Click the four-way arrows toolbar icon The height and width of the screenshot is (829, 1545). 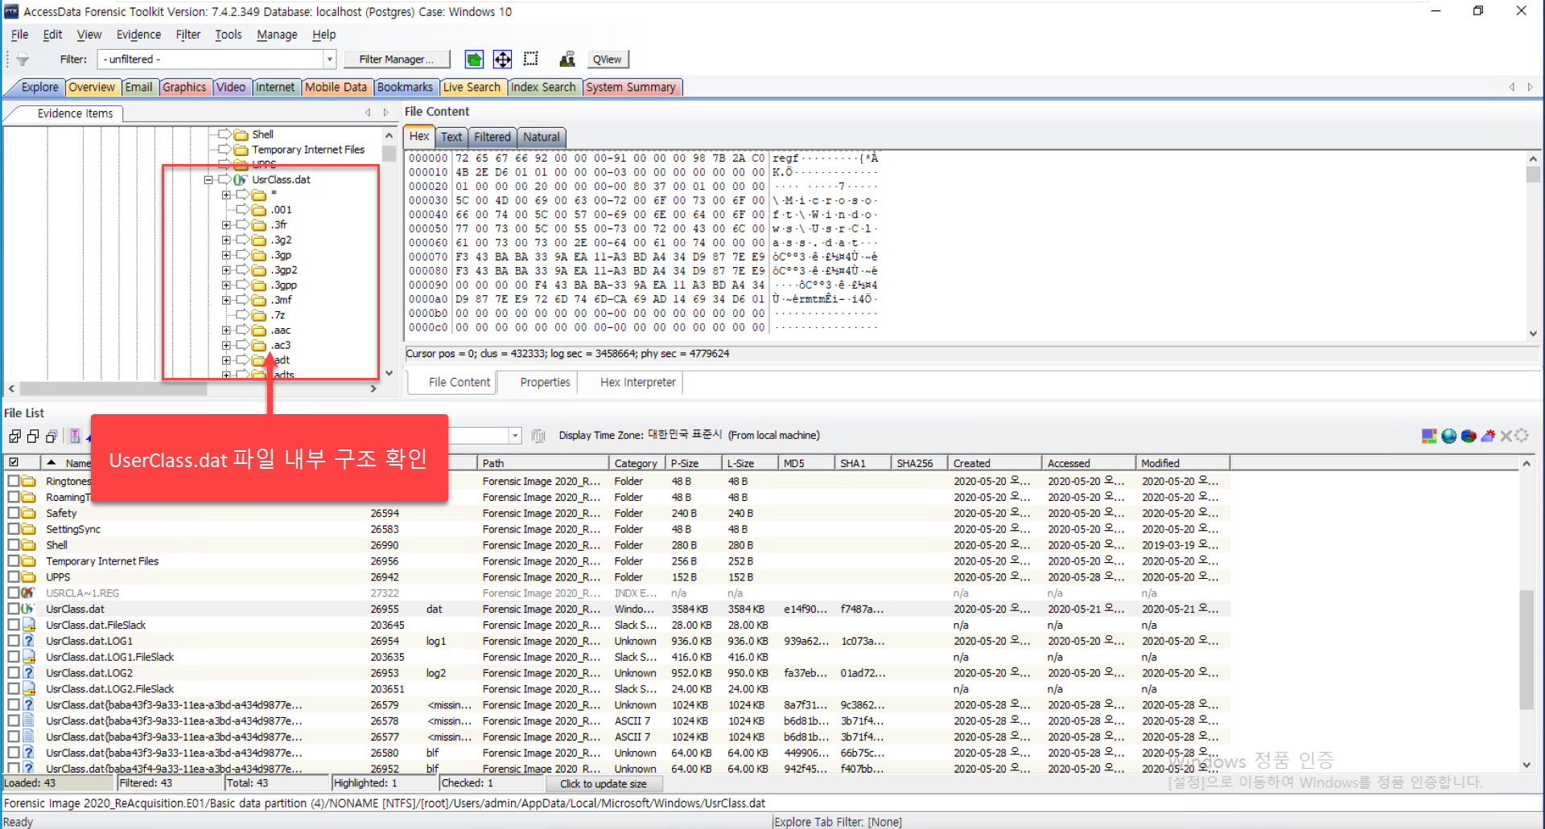502,60
